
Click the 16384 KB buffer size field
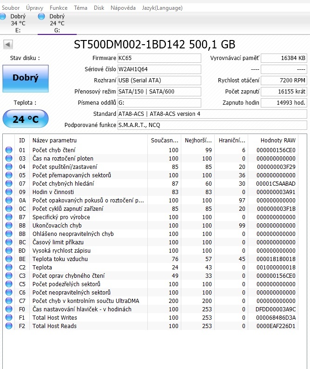(284, 58)
